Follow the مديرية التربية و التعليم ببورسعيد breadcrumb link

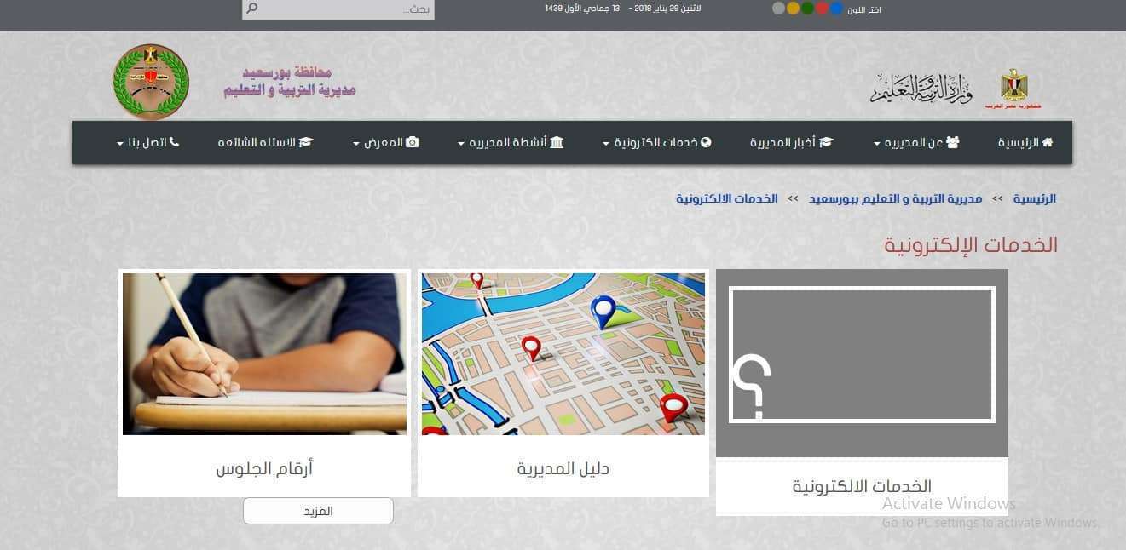click(x=896, y=198)
